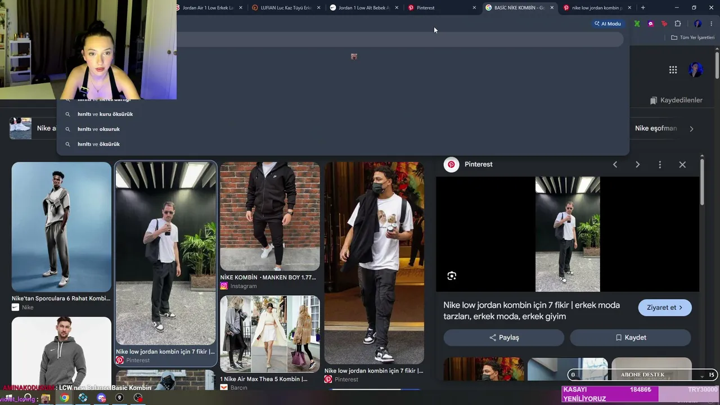Open the Windows taskbar search
The image size is (720, 405).
click(28, 398)
